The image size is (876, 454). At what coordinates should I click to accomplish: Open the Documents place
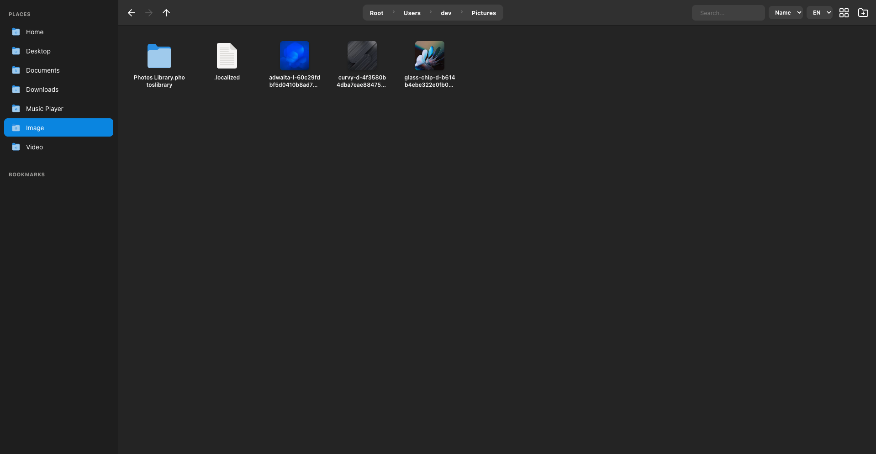click(x=42, y=70)
